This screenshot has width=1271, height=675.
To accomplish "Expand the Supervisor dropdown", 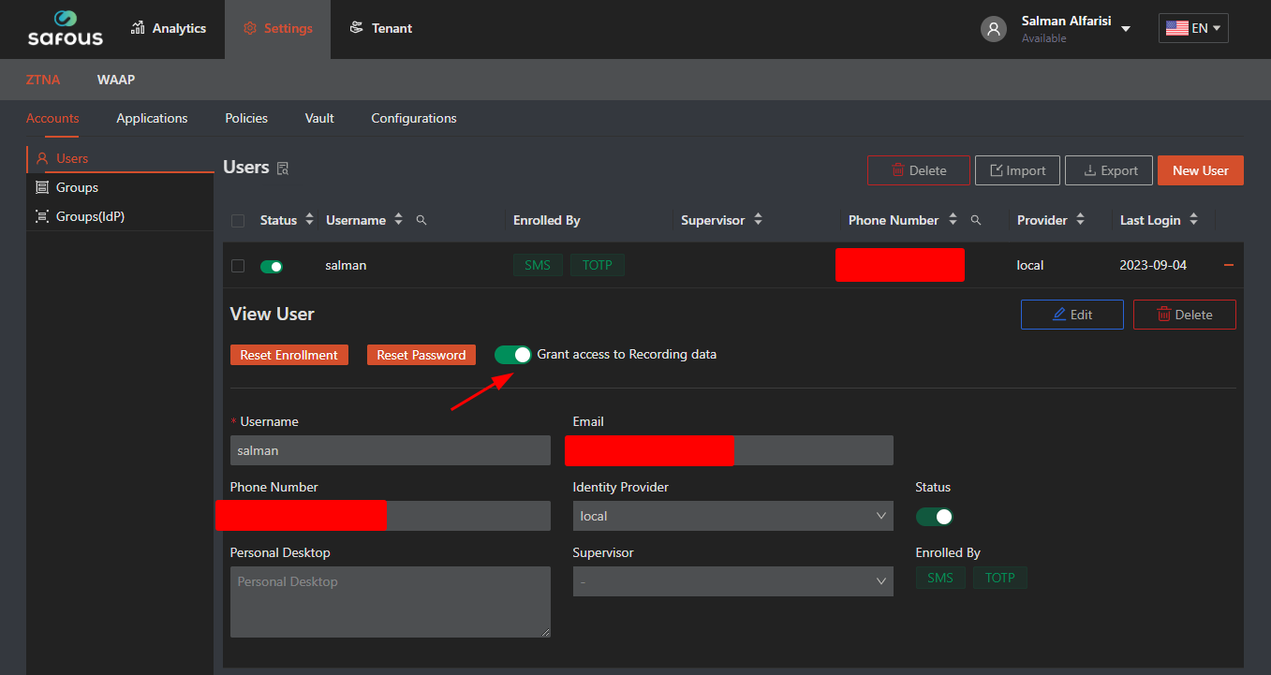I will (732, 581).
